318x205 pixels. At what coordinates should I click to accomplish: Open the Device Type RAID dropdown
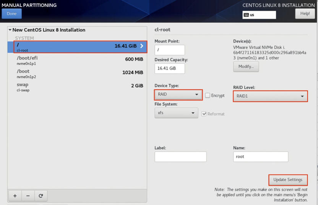[178, 94]
